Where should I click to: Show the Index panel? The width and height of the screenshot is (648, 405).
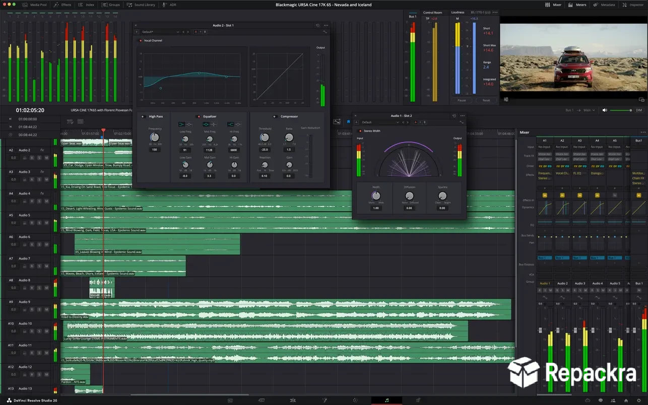[87, 5]
